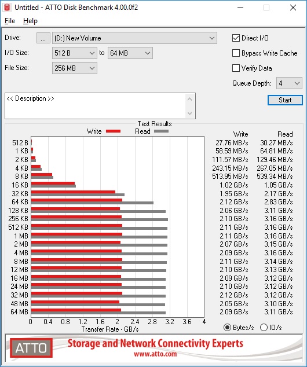307x367 pixels.
Task: Click the ATTO Disk Benchmark title bar icon
Action: tap(7, 8)
